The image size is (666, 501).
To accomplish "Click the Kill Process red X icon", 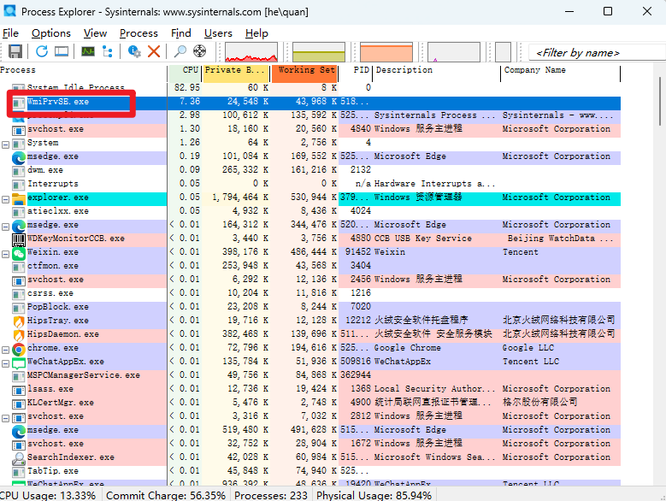I will click(x=154, y=52).
